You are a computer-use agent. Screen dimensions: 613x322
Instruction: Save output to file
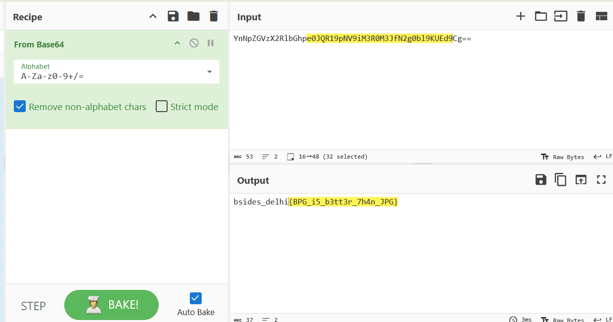[x=541, y=180]
